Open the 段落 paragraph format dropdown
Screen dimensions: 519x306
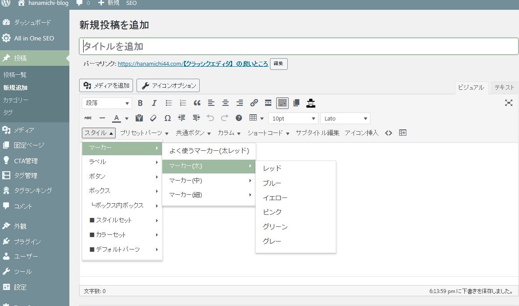point(107,103)
